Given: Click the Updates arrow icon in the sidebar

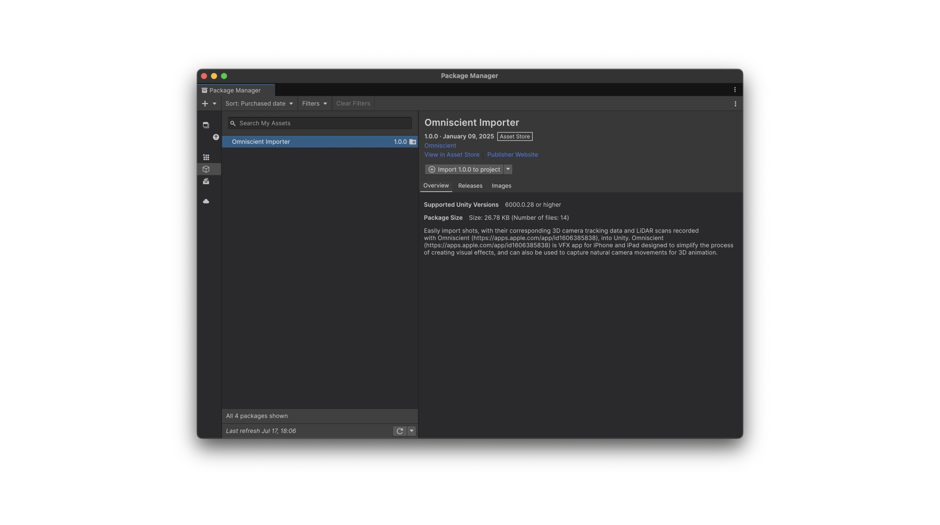Looking at the screenshot, I should coord(216,137).
